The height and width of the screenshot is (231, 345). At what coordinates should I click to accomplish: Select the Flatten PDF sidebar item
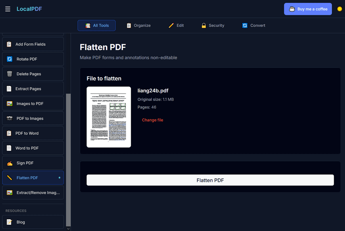point(33,178)
